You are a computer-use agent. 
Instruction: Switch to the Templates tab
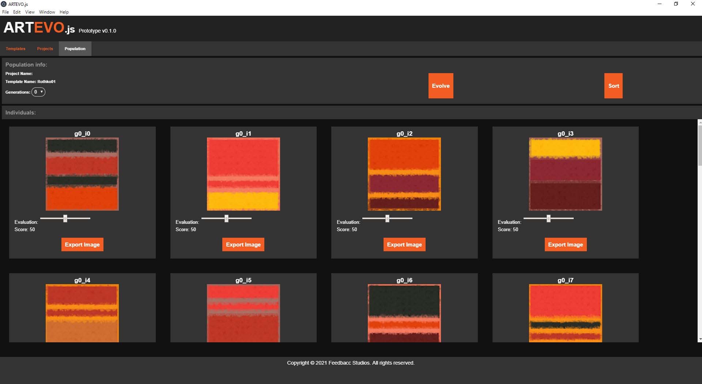click(x=15, y=49)
